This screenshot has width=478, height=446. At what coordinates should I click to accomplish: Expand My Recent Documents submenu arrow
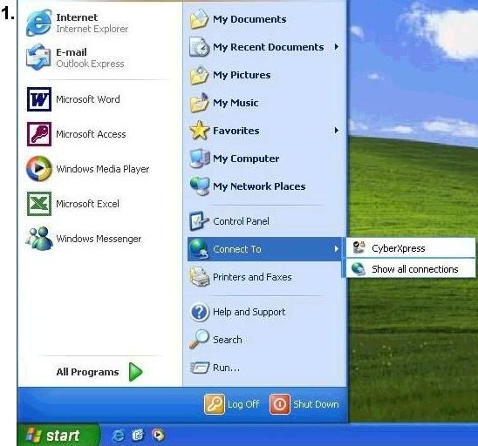pyautogui.click(x=336, y=47)
